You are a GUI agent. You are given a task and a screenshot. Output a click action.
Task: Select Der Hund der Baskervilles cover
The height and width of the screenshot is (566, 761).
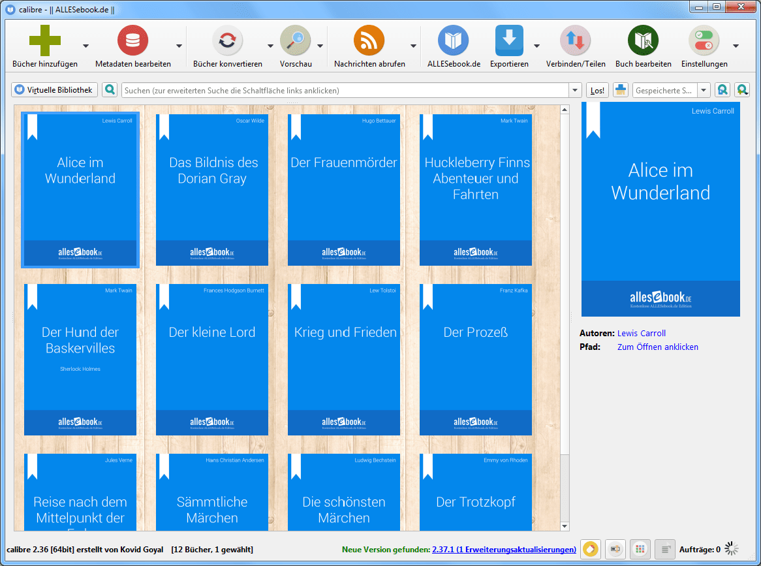[80, 360]
